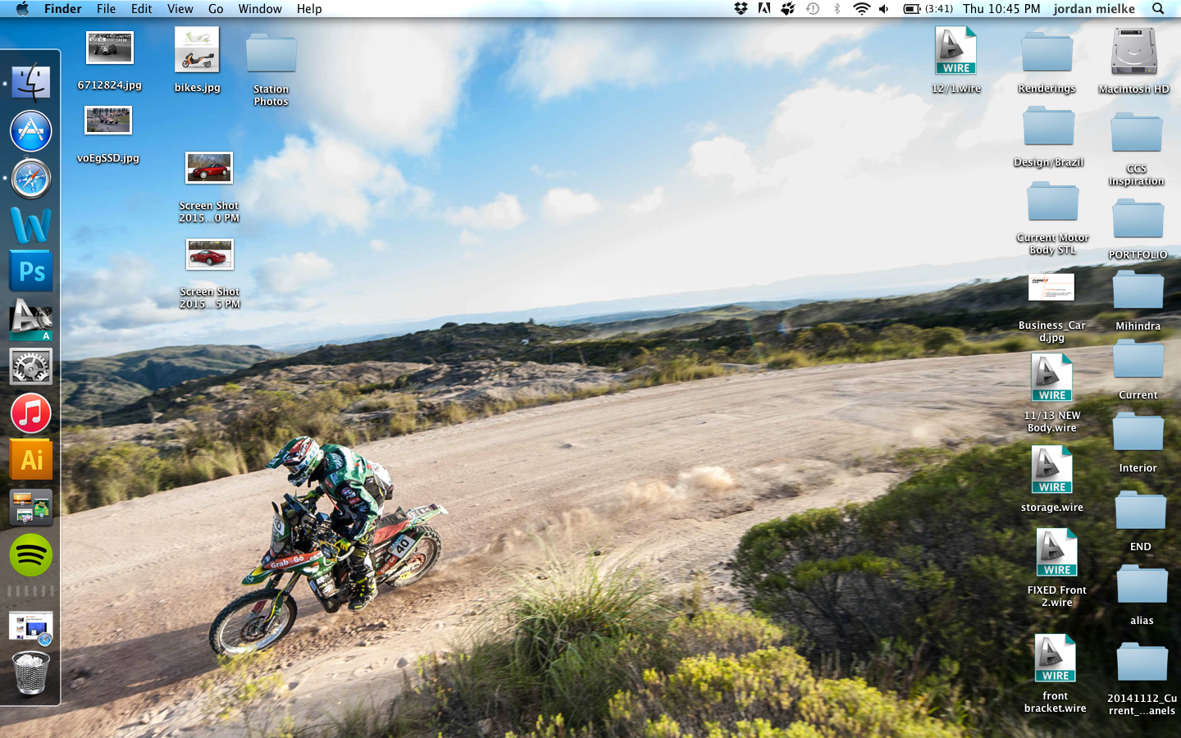Open Spotlight search magnifier
The height and width of the screenshot is (738, 1181).
pos(1158,9)
